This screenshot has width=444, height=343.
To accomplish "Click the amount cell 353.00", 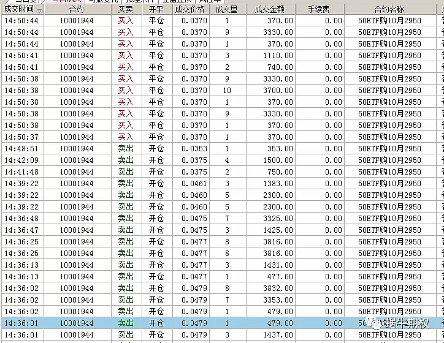I will (x=280, y=149).
